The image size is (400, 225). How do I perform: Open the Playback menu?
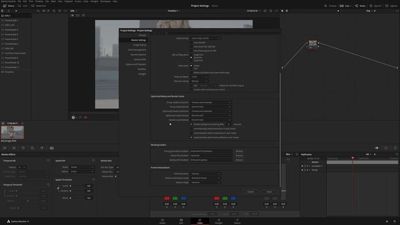pos(68,1)
